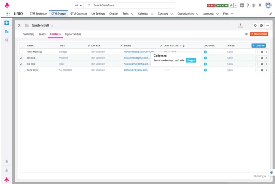Click the global create plus icon
The image size is (275, 184).
[241, 6]
